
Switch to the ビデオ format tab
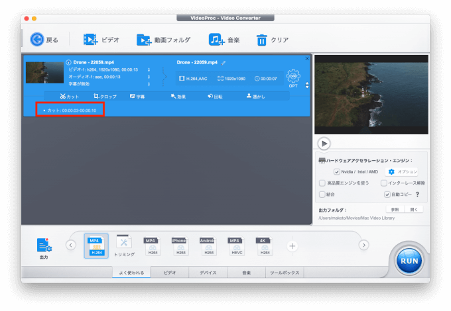pyautogui.click(x=170, y=273)
